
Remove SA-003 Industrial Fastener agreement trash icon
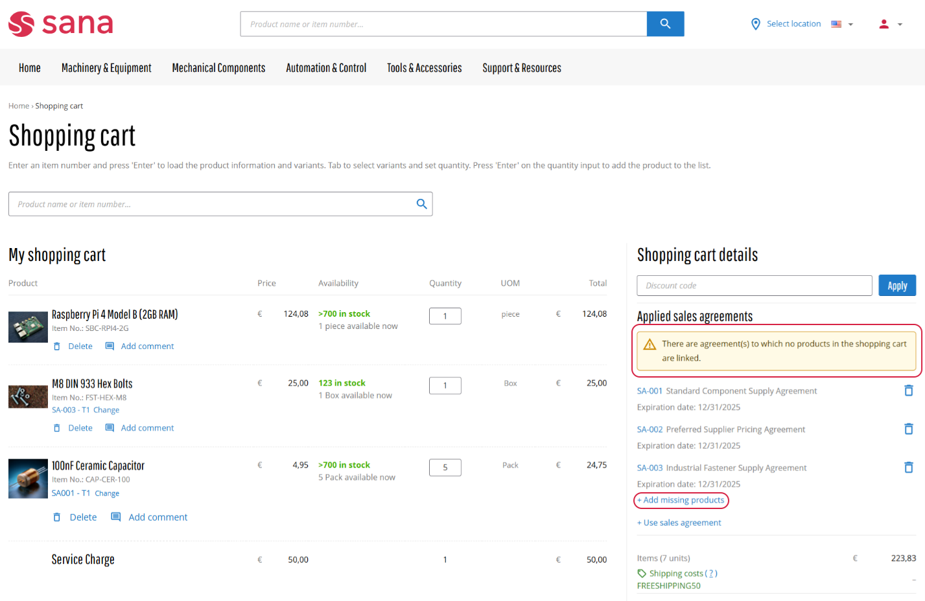coord(908,468)
